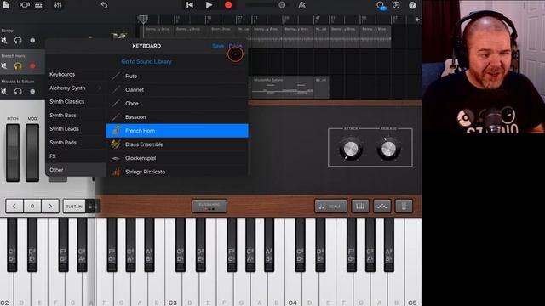Choose Strings Pizzicato sound

[x=177, y=172]
